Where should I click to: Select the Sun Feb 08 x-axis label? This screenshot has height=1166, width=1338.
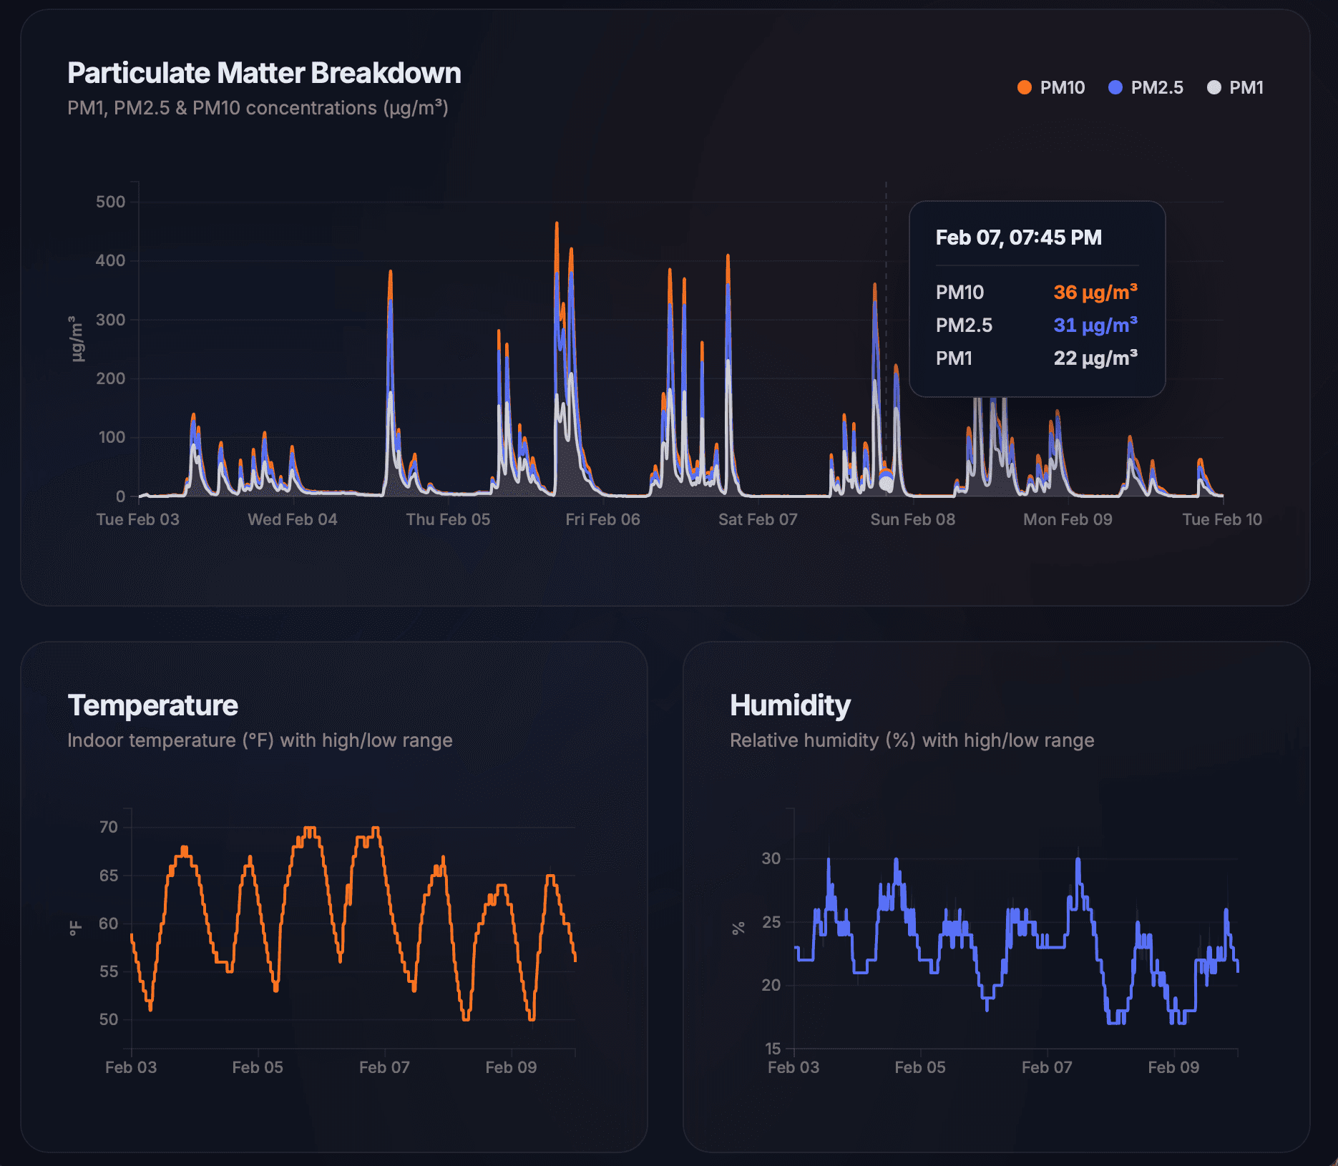tap(912, 519)
